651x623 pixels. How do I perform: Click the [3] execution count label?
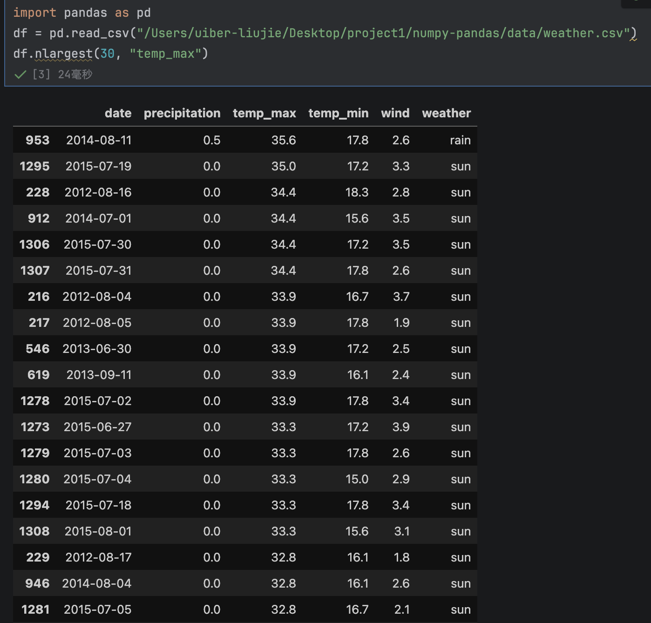[x=41, y=74]
